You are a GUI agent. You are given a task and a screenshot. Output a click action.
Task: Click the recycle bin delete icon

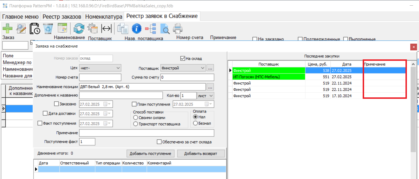point(48,28)
